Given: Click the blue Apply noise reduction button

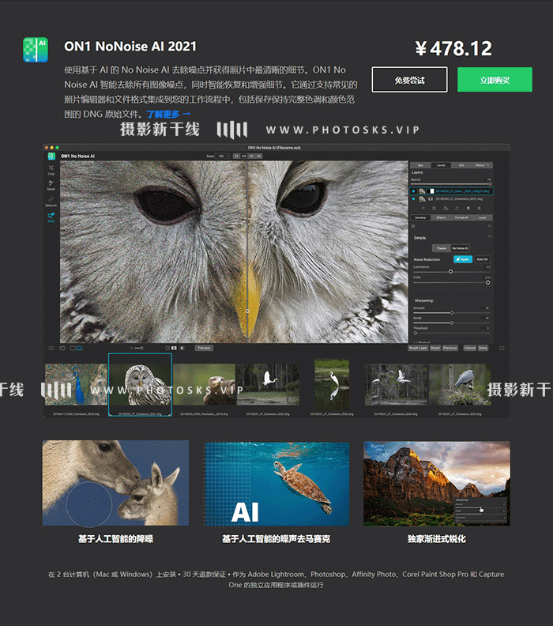Looking at the screenshot, I should (x=463, y=259).
